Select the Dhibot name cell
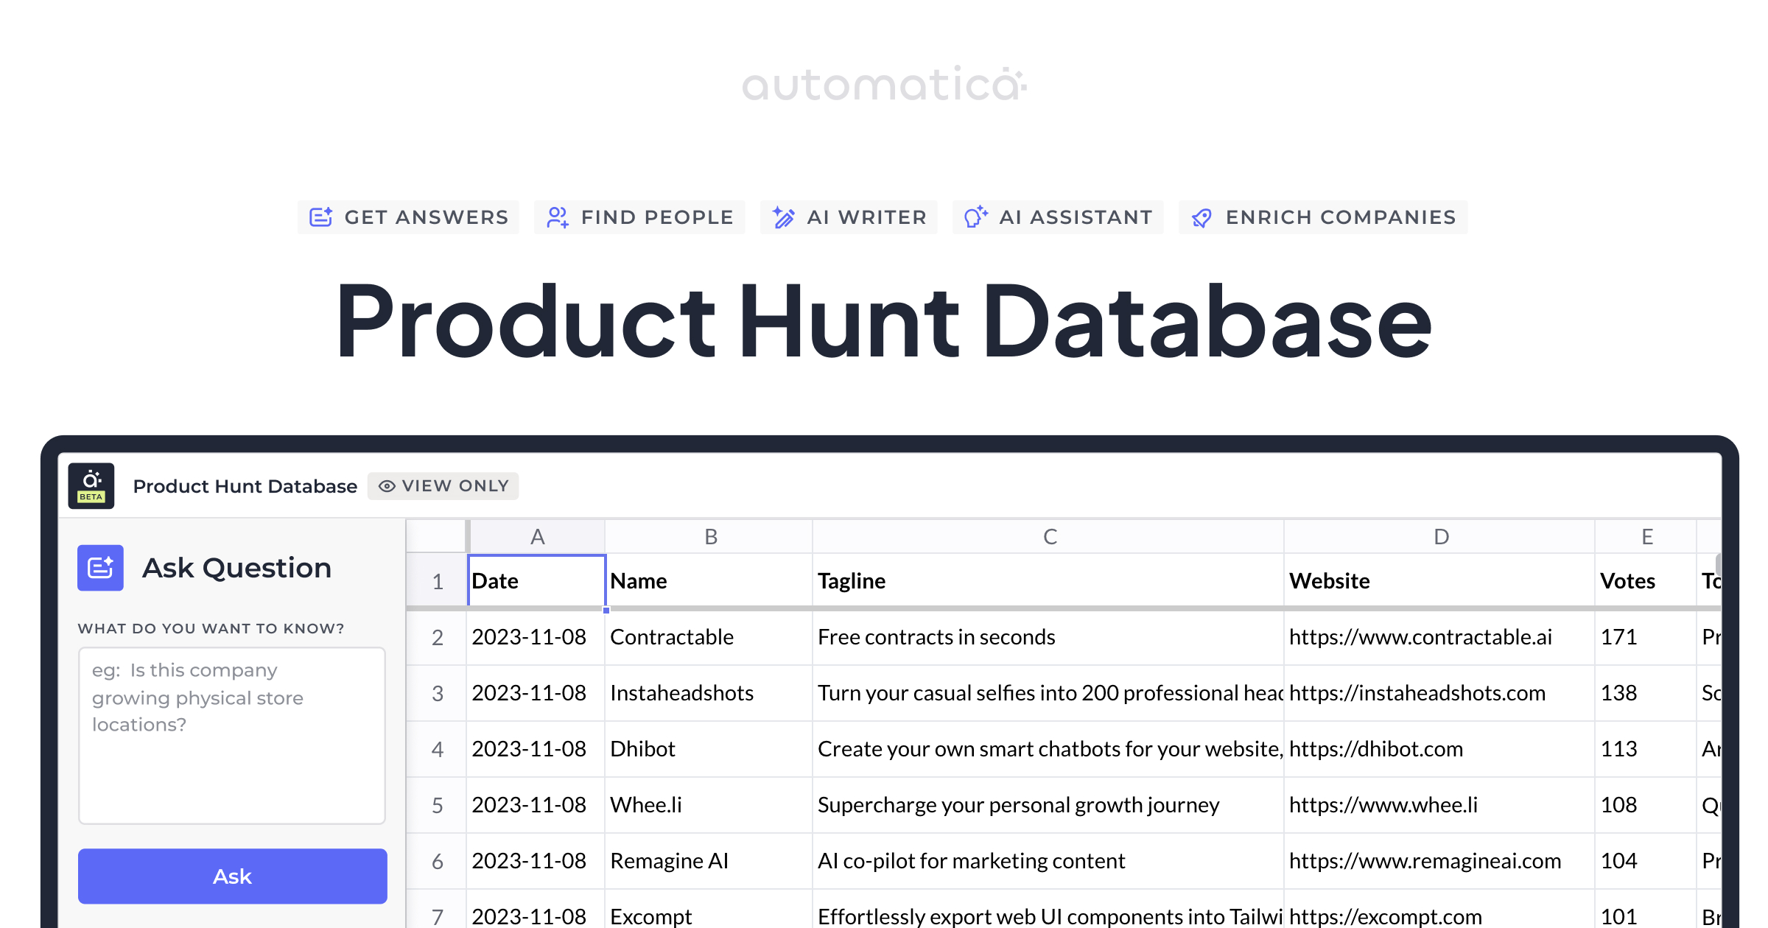 point(709,750)
